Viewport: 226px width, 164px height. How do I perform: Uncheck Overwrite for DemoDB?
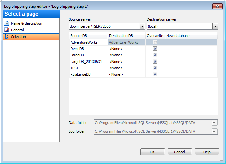pyautogui.click(x=155, y=49)
